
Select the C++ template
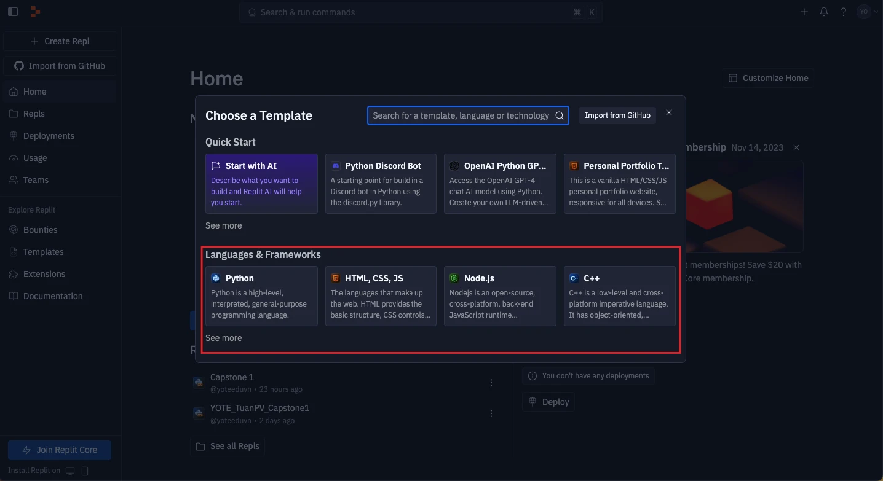coord(620,296)
